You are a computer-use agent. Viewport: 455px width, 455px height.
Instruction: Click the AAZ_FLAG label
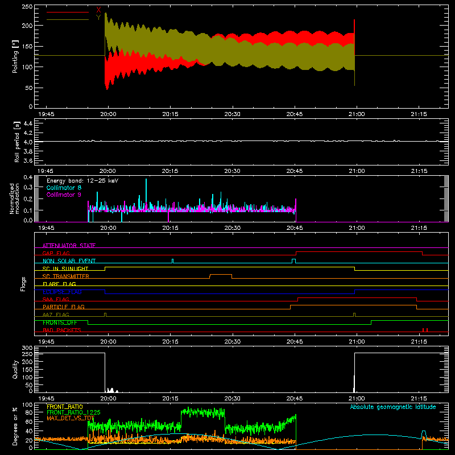[x=56, y=315]
